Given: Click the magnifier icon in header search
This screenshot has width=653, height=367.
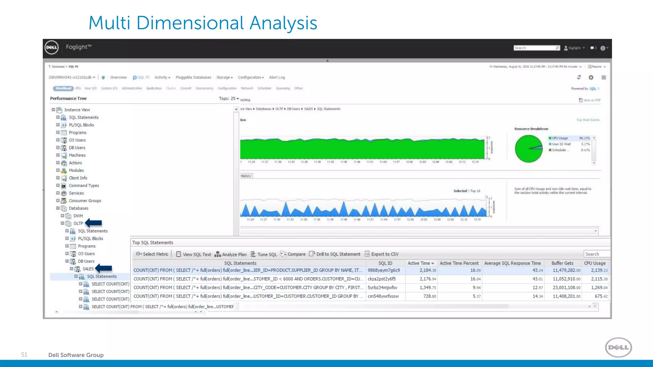Looking at the screenshot, I should point(557,48).
